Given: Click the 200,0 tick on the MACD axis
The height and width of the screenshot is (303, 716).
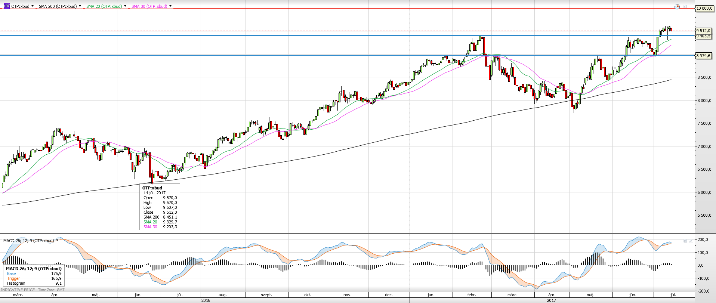Looking at the screenshot, I should pyautogui.click(x=703, y=240).
